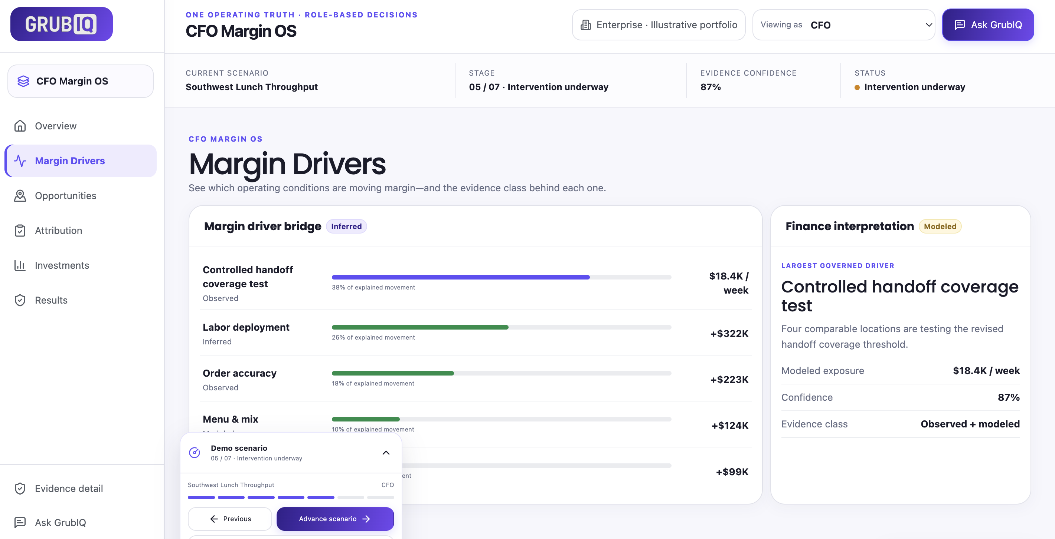1055x539 pixels.
Task: Click the Labor deployment row title
Action: tap(246, 327)
